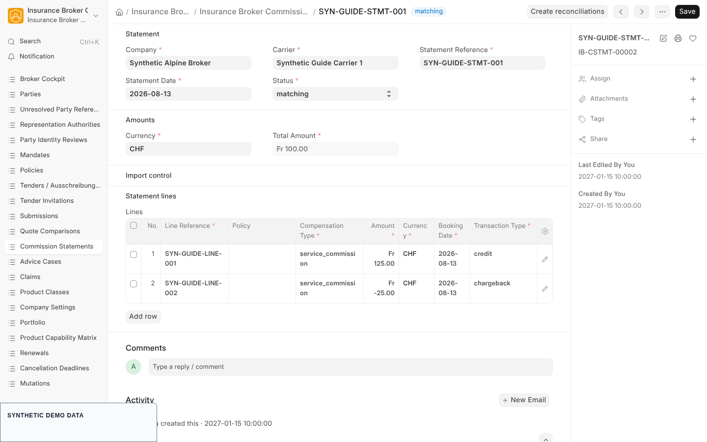Click Add row under Lines table
This screenshot has height=442, width=707.
click(x=143, y=317)
